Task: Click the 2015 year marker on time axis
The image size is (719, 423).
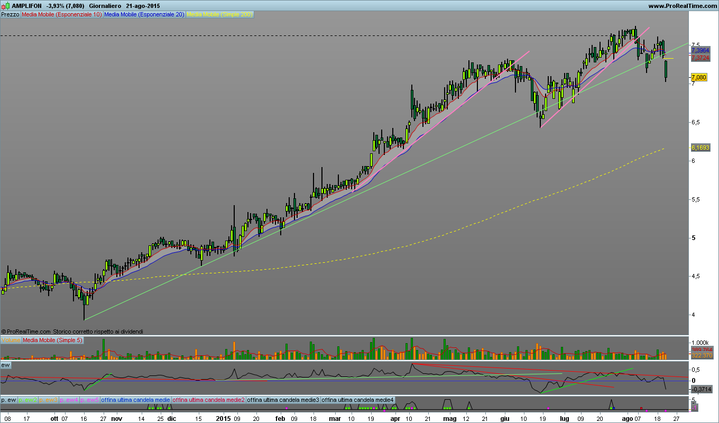Action: tap(224, 418)
